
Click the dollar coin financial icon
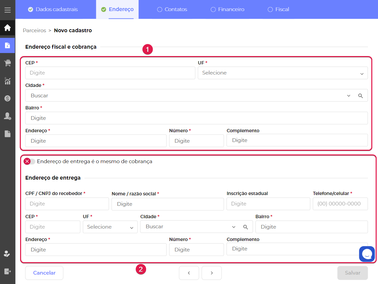coord(7,98)
